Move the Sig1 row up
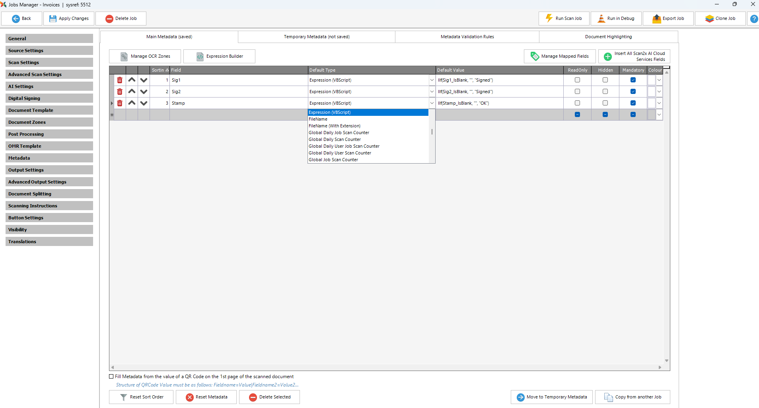Image resolution: width=759 pixels, height=408 pixels. point(132,80)
